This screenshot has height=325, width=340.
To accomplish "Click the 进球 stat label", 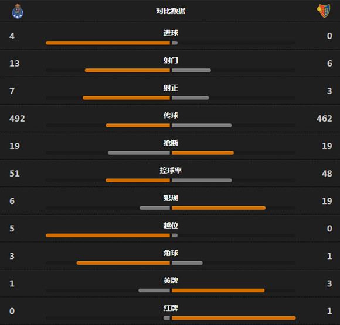I will coord(171,33).
